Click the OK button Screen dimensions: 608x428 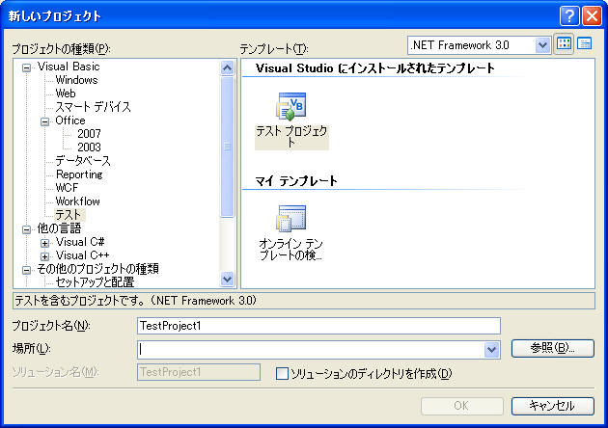click(x=462, y=406)
